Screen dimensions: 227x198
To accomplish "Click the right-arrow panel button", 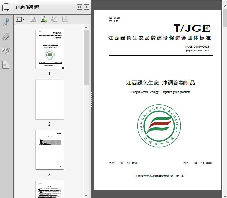I will tap(86, 7).
